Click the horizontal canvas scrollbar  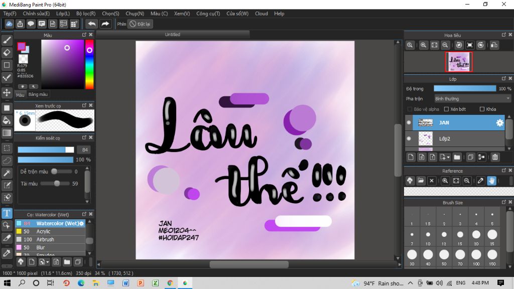click(x=249, y=264)
